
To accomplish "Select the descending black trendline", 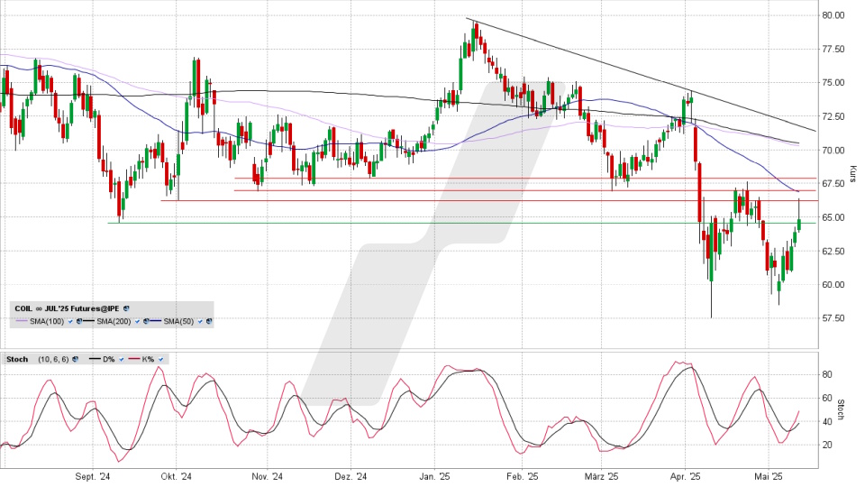I will [641, 76].
